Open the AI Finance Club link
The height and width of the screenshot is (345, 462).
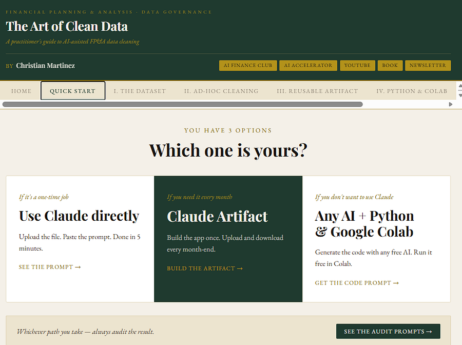tap(248, 65)
